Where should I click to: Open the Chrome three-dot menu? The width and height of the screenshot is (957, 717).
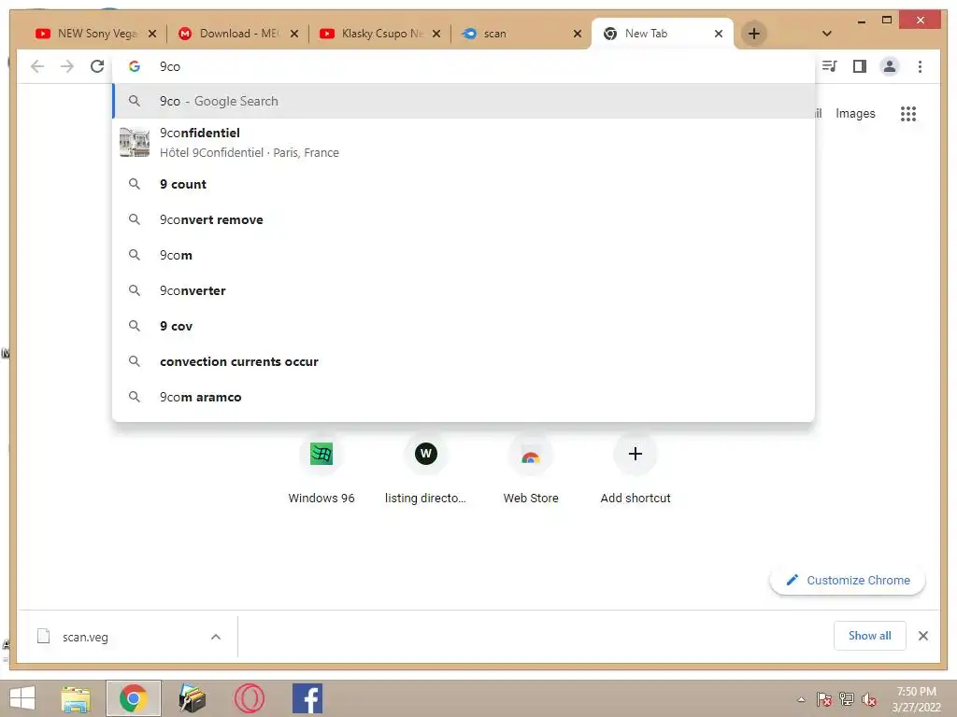920,66
